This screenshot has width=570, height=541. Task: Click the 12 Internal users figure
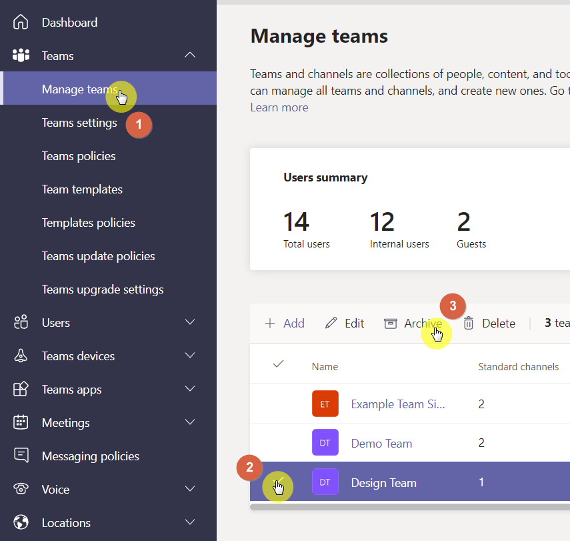[x=382, y=221]
